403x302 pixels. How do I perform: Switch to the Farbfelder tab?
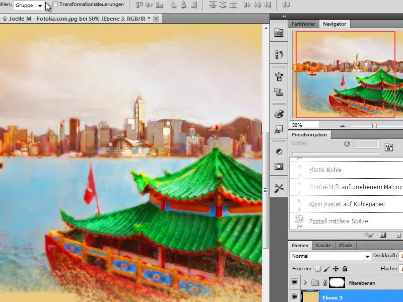tap(303, 24)
